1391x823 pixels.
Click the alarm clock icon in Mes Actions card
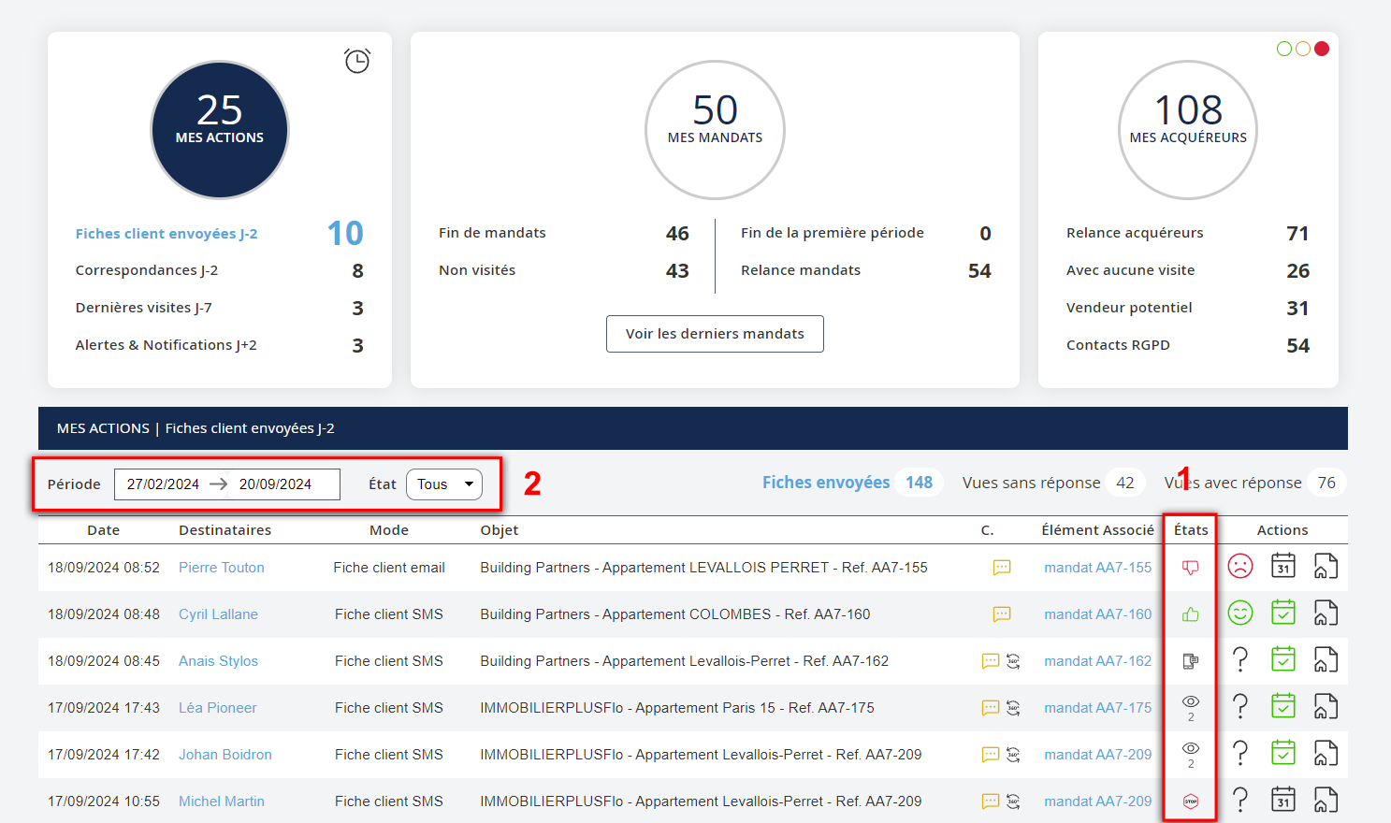tap(357, 61)
